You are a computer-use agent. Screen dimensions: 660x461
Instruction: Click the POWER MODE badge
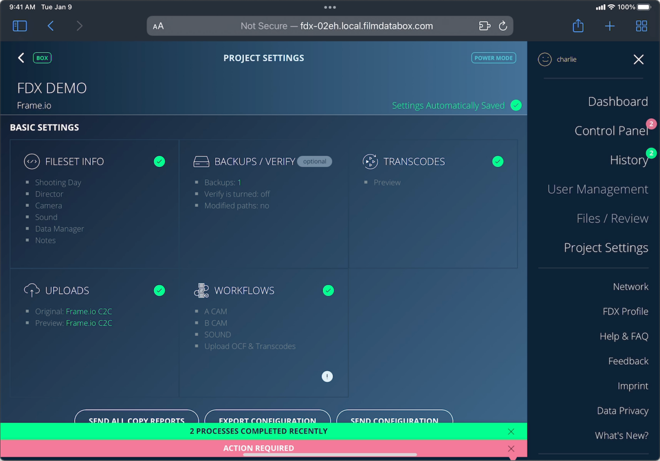tap(493, 58)
